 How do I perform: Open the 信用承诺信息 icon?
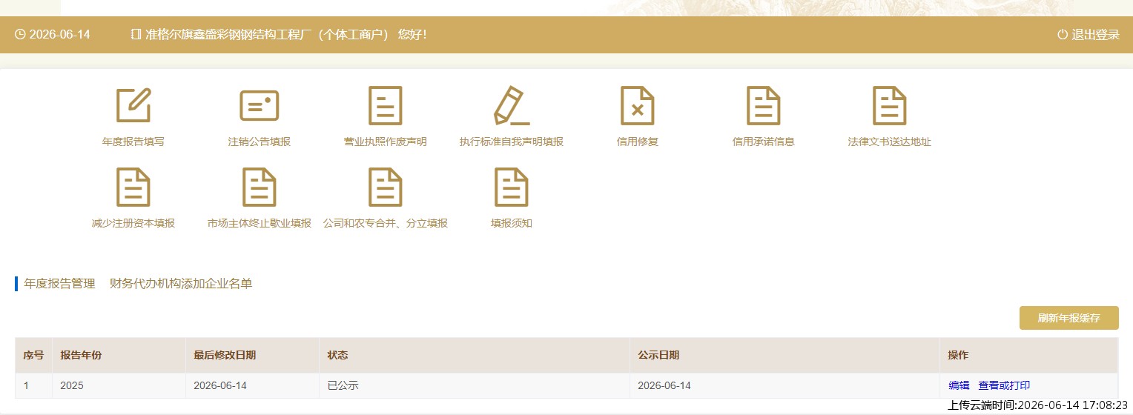tap(764, 105)
